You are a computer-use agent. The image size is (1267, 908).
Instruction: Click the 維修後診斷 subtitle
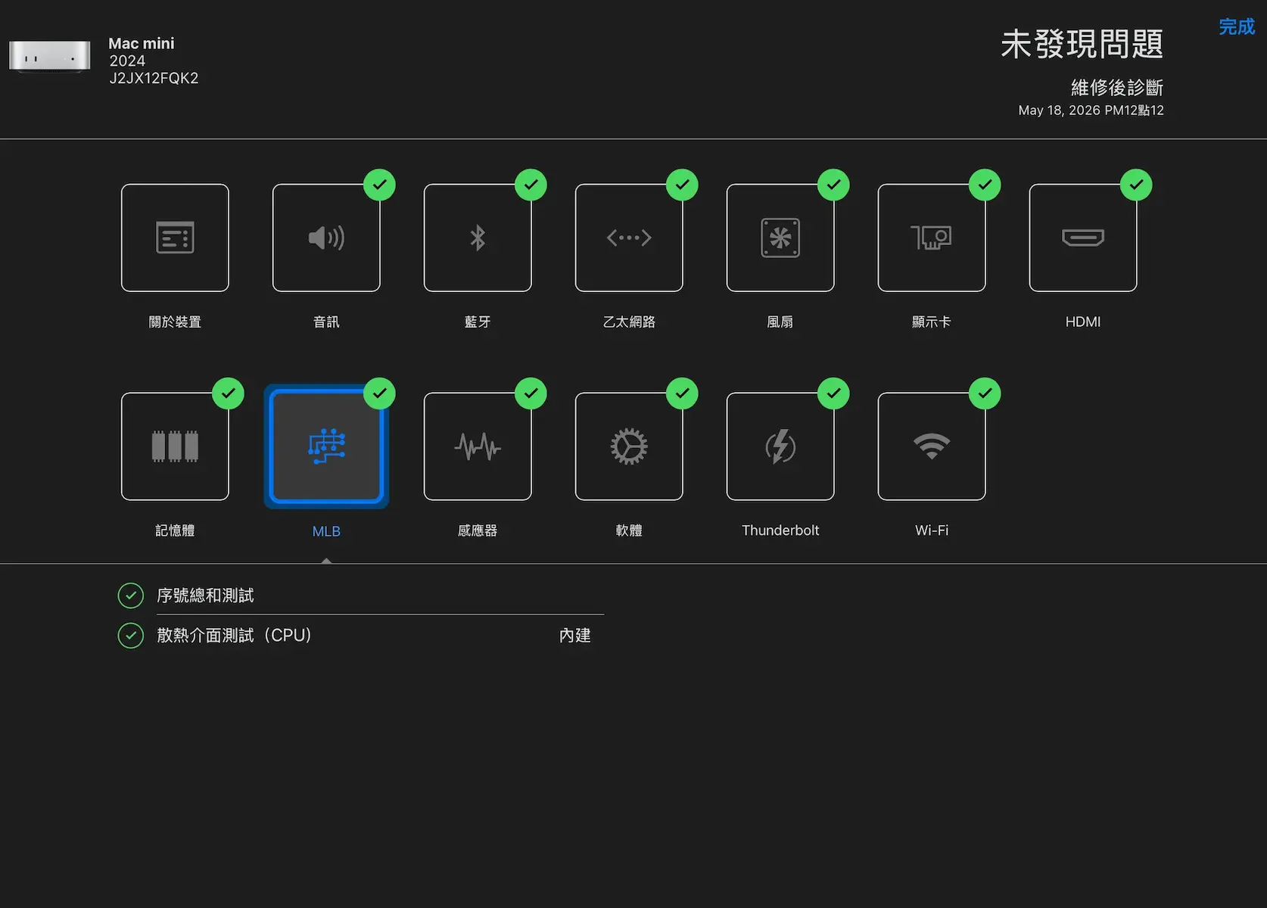[x=1117, y=88]
